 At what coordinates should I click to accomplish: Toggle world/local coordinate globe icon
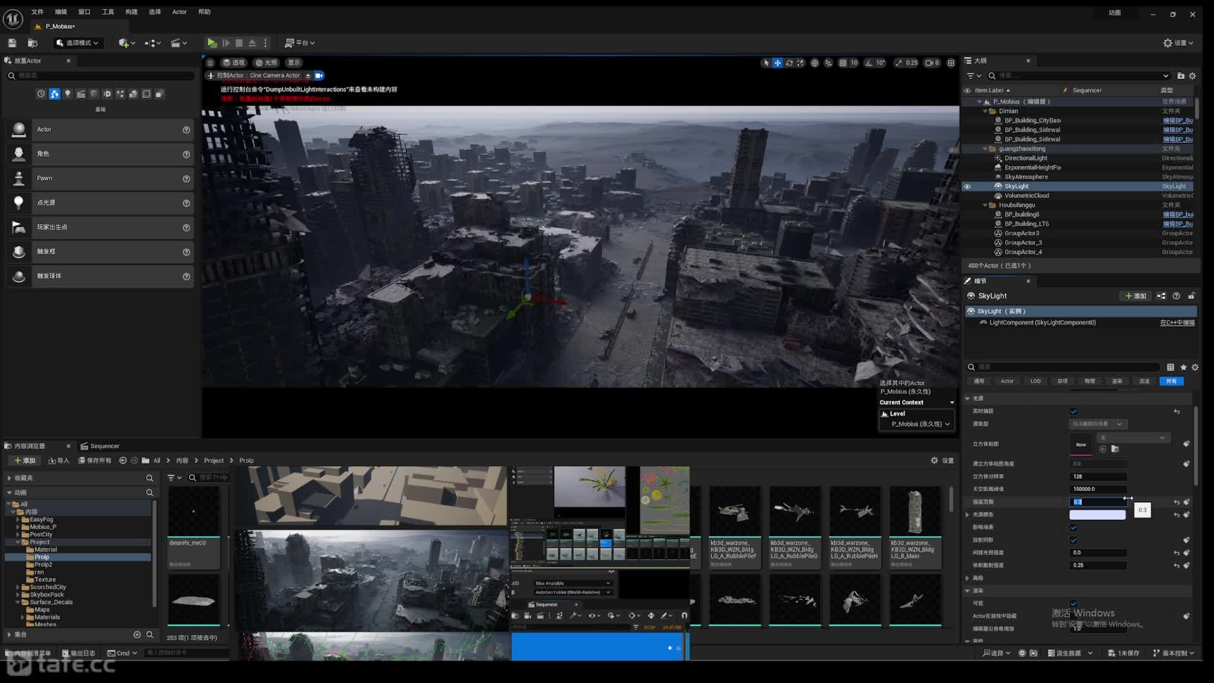tap(815, 63)
